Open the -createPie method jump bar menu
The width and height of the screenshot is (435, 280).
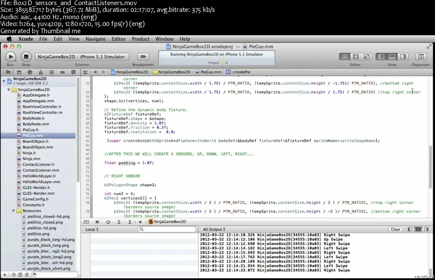[238, 72]
